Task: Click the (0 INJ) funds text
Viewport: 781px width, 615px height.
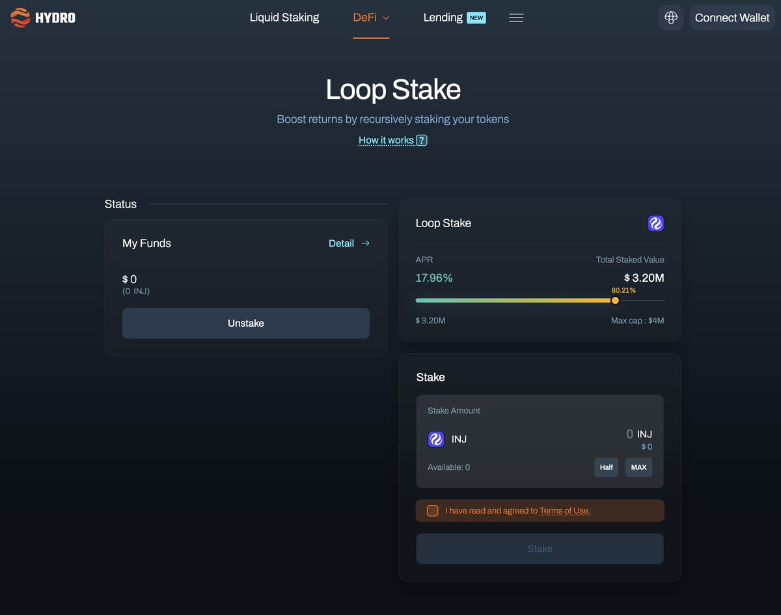Action: point(136,291)
